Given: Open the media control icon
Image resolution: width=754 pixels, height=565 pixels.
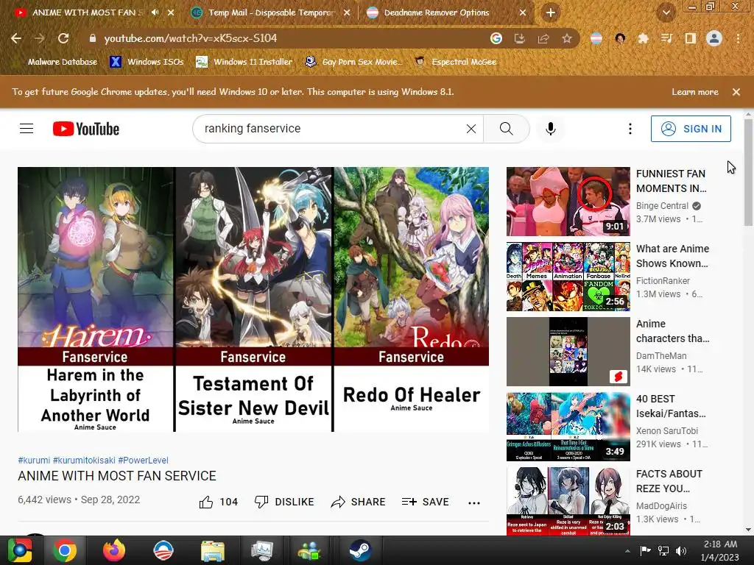Looking at the screenshot, I should [666, 38].
